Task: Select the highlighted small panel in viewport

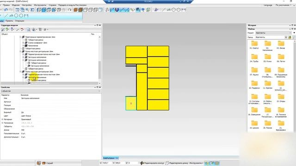Action: [131, 103]
